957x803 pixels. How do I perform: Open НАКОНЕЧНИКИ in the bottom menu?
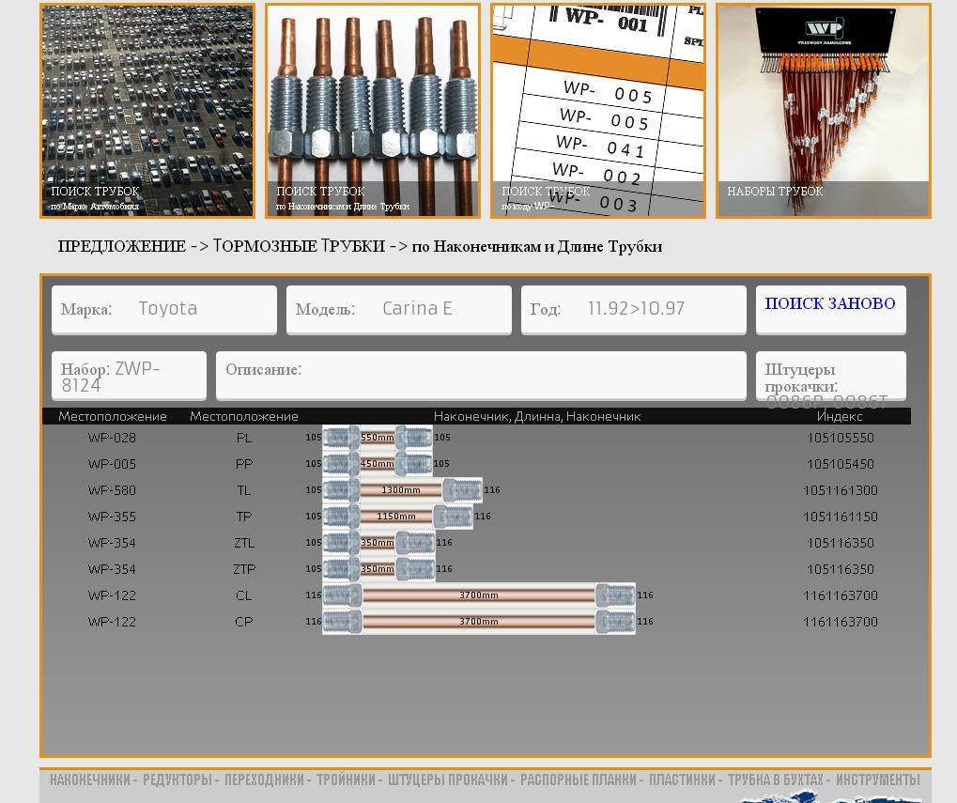(x=89, y=780)
